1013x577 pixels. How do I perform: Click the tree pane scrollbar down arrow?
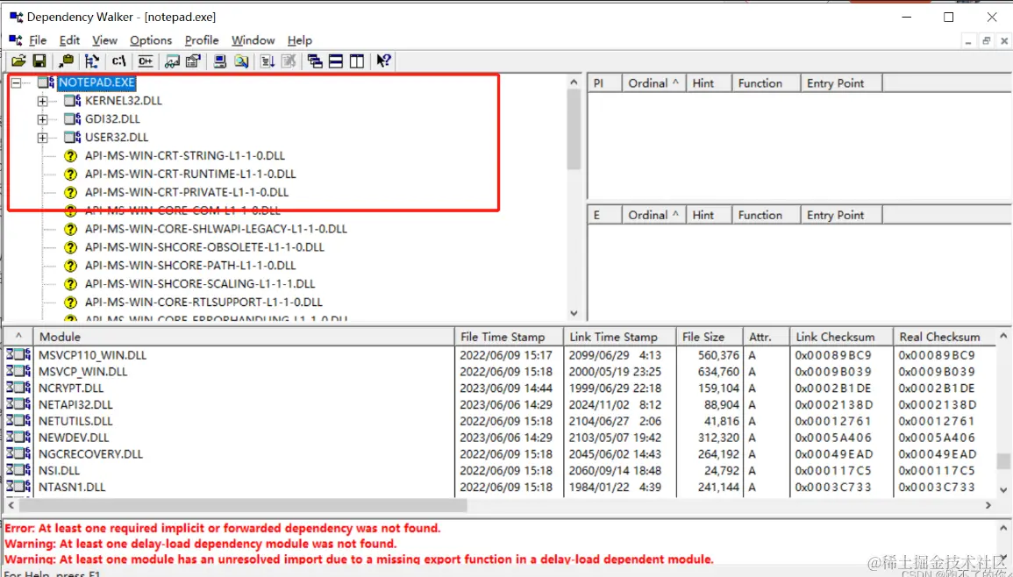click(x=574, y=313)
